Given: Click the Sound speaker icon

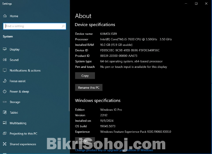Looking at the screenshot, I should click(x=4, y=60).
